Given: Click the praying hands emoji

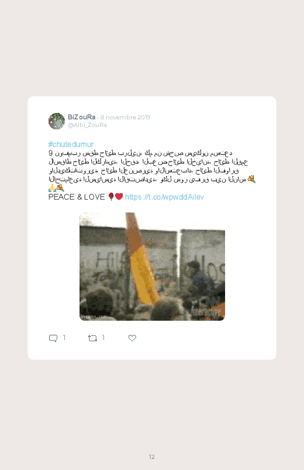Looking at the screenshot, I should coord(52,188).
